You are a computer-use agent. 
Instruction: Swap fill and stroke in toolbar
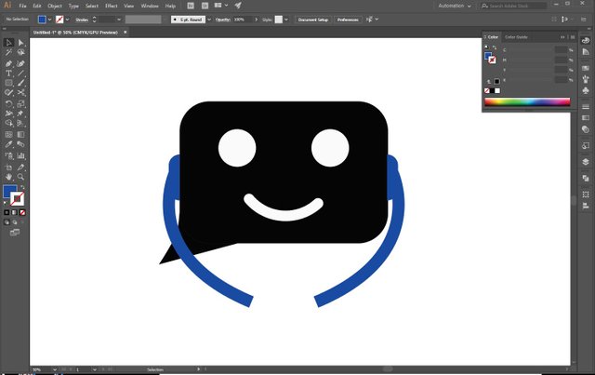[21, 188]
